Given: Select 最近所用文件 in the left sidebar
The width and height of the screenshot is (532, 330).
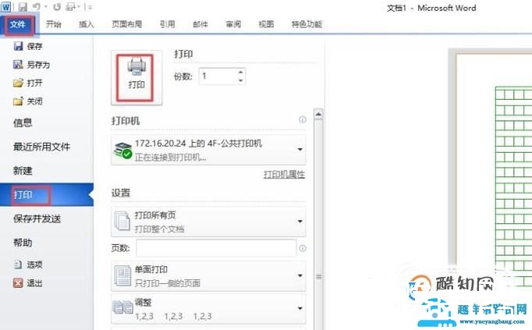Looking at the screenshot, I should (41, 147).
